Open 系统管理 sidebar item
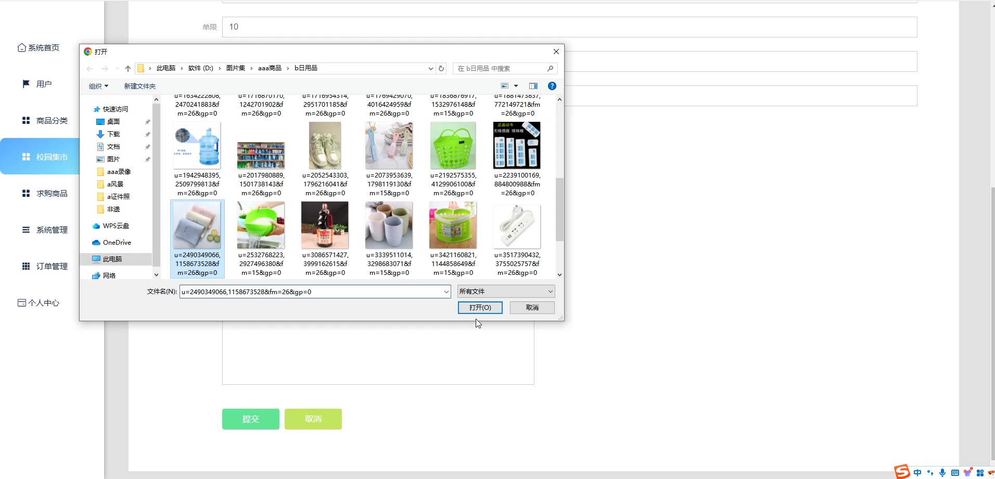Image resolution: width=995 pixels, height=479 pixels. pyautogui.click(x=45, y=230)
